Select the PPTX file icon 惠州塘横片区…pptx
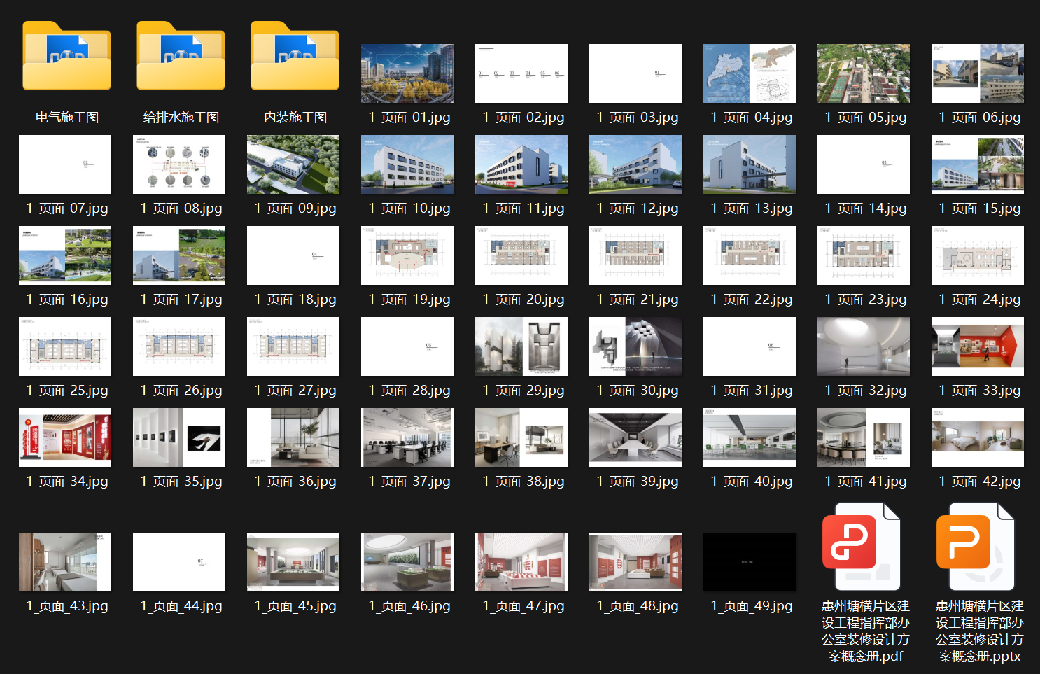Image resolution: width=1040 pixels, height=674 pixels. tap(976, 547)
